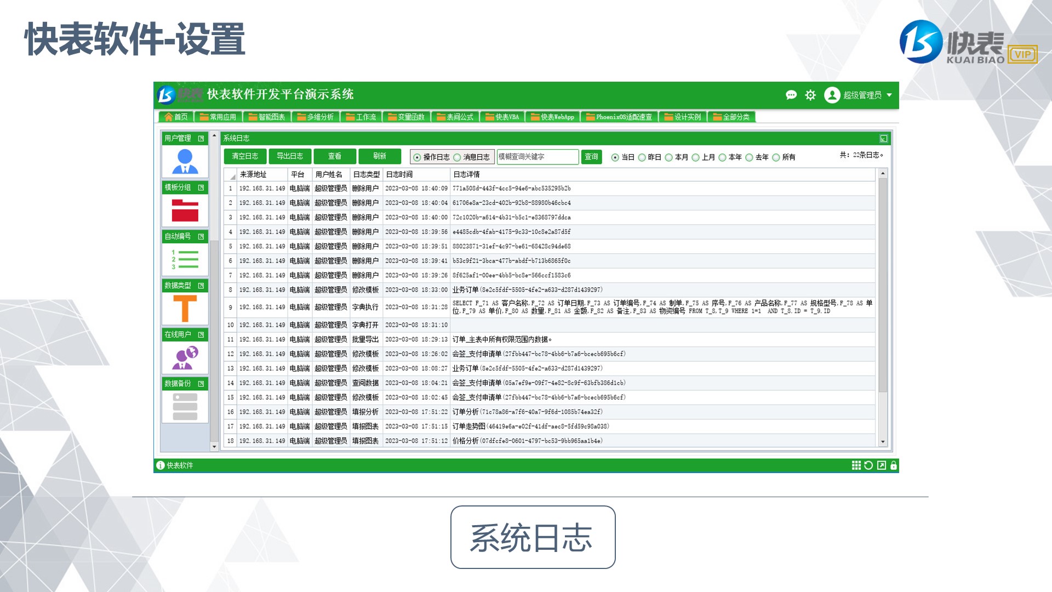1052x592 pixels.
Task: Select the 当日 date filter radio
Action: click(615, 157)
